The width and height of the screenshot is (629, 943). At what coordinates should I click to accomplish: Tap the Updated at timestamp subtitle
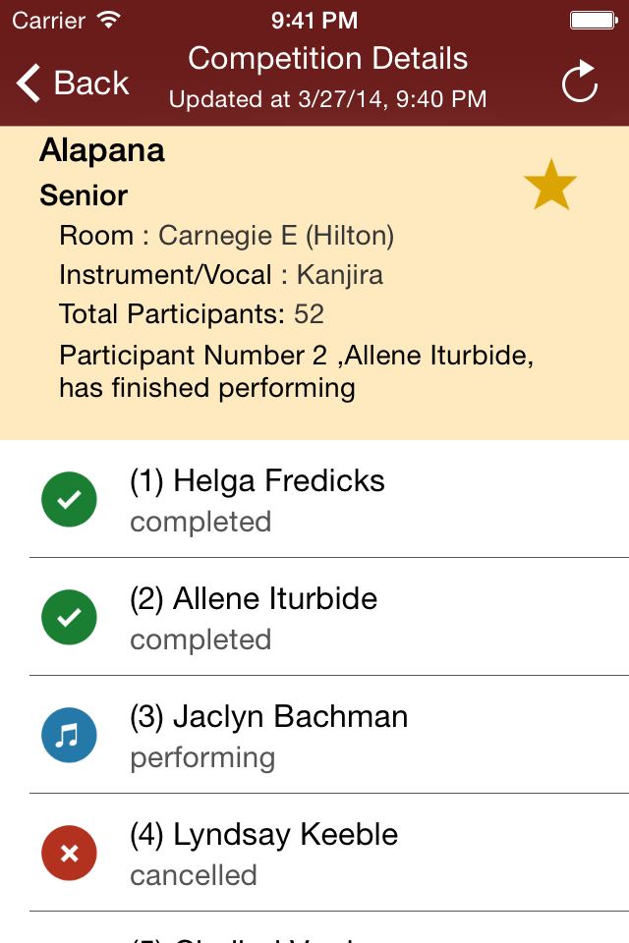(x=328, y=99)
